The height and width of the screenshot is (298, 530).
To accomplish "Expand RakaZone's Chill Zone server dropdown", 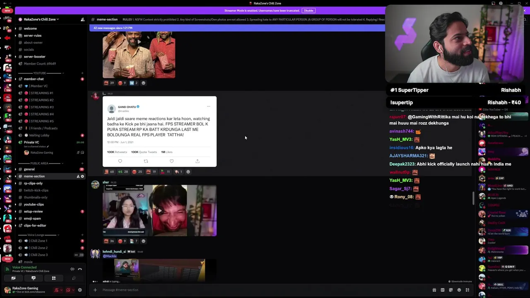I will coord(41,19).
